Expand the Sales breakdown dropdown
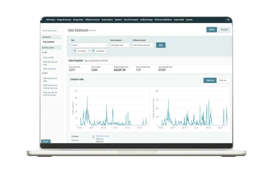 (x=120, y=45)
